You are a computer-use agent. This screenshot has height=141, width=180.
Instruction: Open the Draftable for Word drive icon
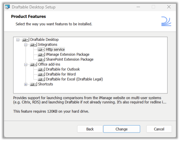[41, 74]
